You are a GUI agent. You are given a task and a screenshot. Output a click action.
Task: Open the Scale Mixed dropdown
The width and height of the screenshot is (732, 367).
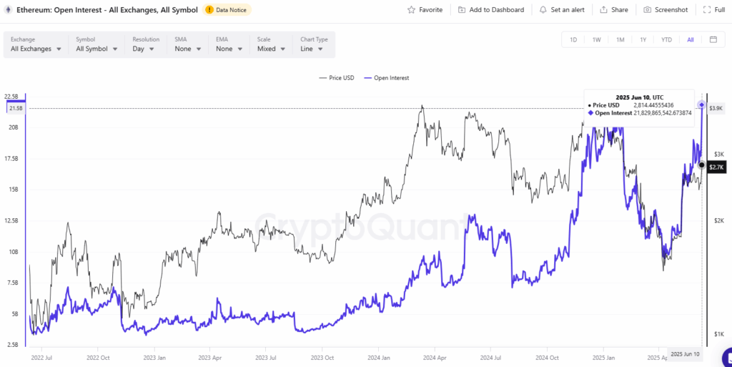coord(272,49)
